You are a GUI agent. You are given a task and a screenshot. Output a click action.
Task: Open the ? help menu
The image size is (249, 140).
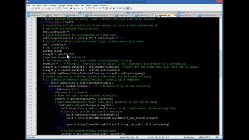click(x=109, y=5)
